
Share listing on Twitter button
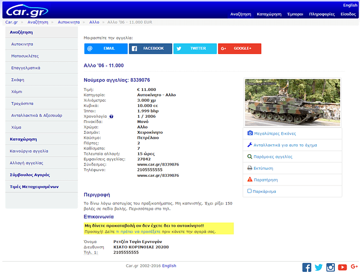[x=194, y=48]
